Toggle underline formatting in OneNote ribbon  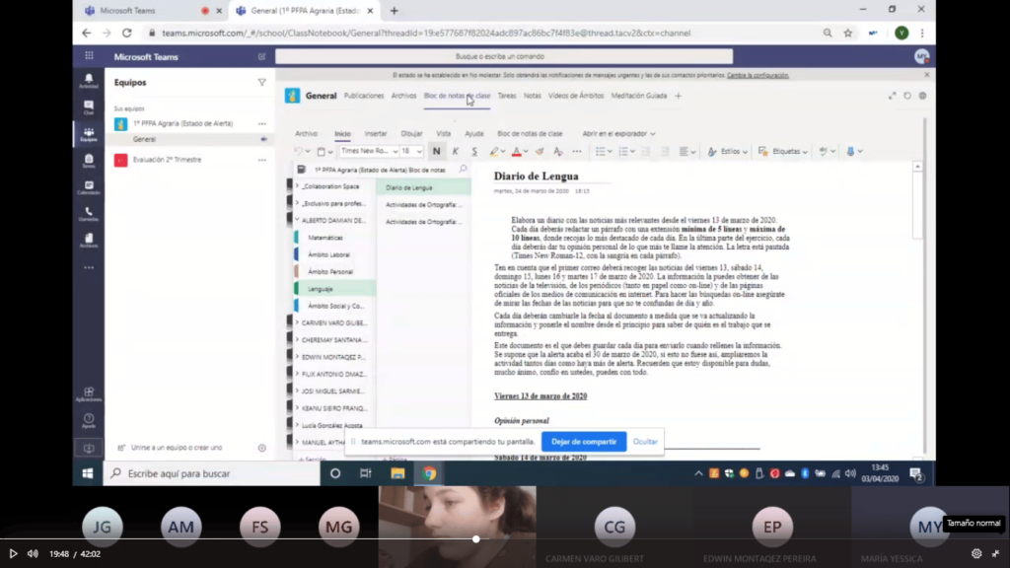pos(474,151)
